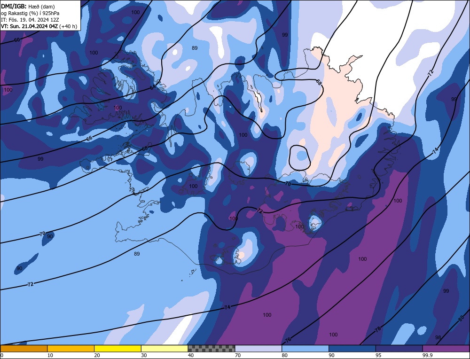Select the 'og Rakastig (%) í 925hPa' line
Image resolution: width=470 pixels, height=359 pixels.
click(30, 13)
